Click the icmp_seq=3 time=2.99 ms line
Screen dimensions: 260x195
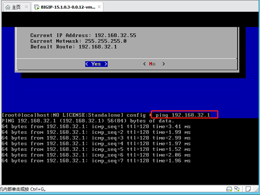click(96, 138)
